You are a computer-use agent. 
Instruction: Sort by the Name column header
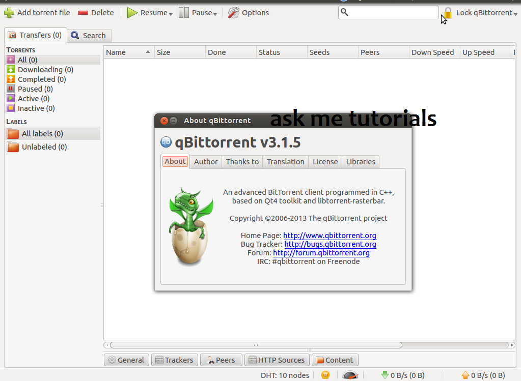(x=129, y=52)
